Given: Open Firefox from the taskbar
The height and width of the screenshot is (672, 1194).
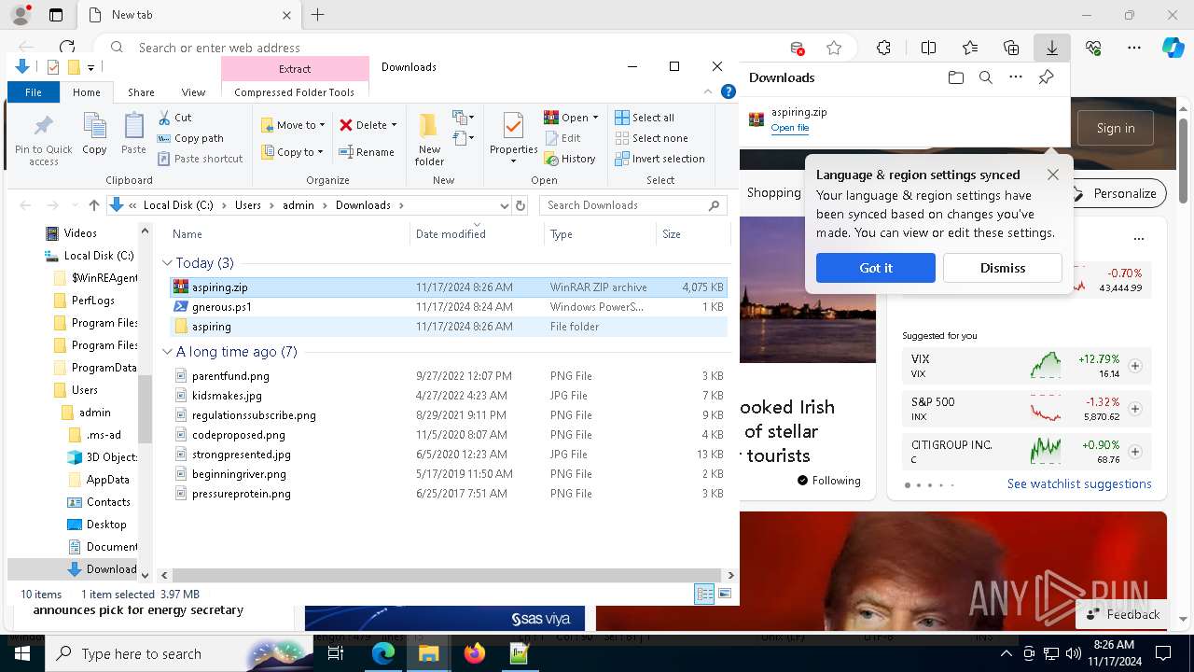Looking at the screenshot, I should coord(474,653).
